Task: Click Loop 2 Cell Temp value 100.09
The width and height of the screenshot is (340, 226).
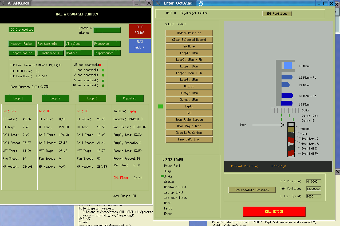Action: click(x=64, y=135)
